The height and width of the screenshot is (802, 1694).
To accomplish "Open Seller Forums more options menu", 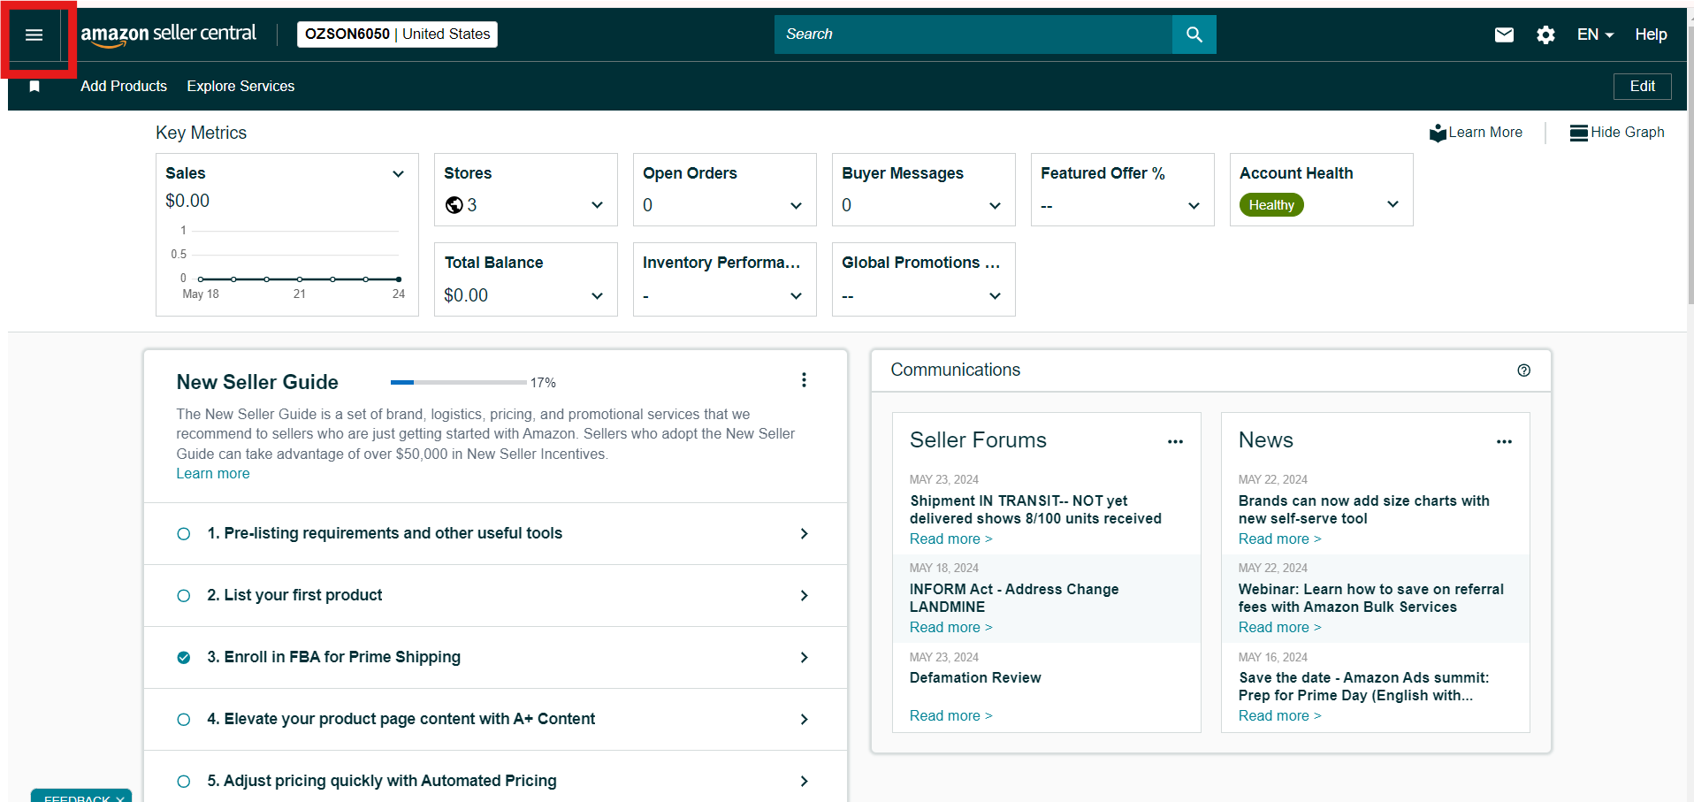I will click(1175, 441).
